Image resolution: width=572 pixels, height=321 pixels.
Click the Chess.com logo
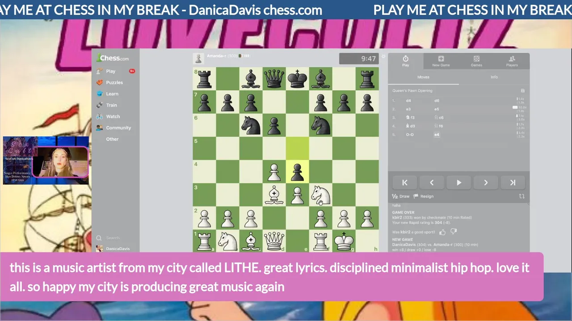[113, 58]
